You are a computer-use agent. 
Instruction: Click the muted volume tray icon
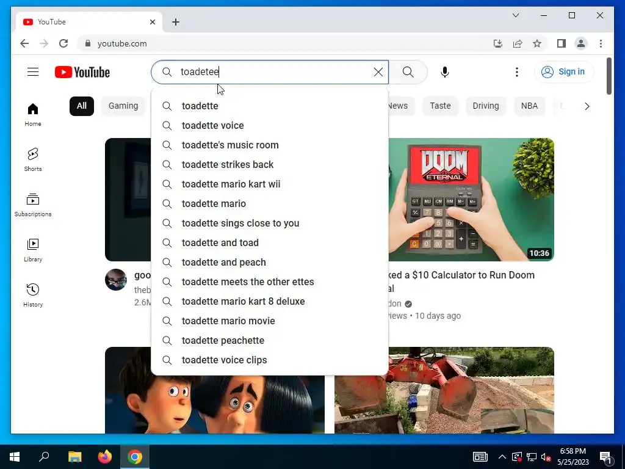tap(546, 457)
